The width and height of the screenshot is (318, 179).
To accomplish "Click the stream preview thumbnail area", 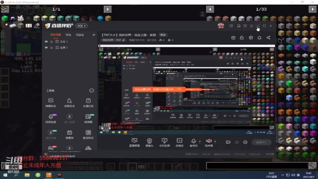I will point(186,90).
